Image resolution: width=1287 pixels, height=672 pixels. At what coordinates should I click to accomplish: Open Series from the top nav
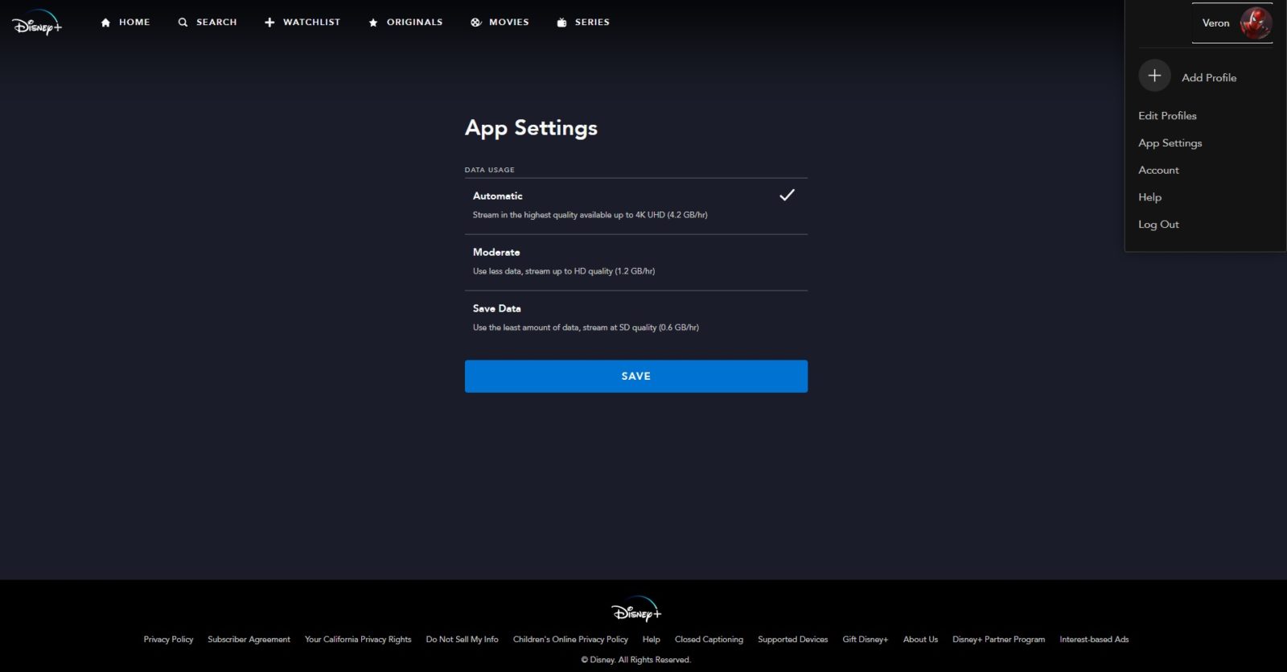(x=583, y=23)
